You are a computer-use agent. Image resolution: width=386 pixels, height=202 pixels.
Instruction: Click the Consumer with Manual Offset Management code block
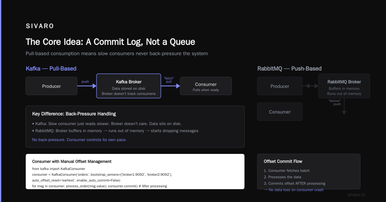tap(135, 172)
